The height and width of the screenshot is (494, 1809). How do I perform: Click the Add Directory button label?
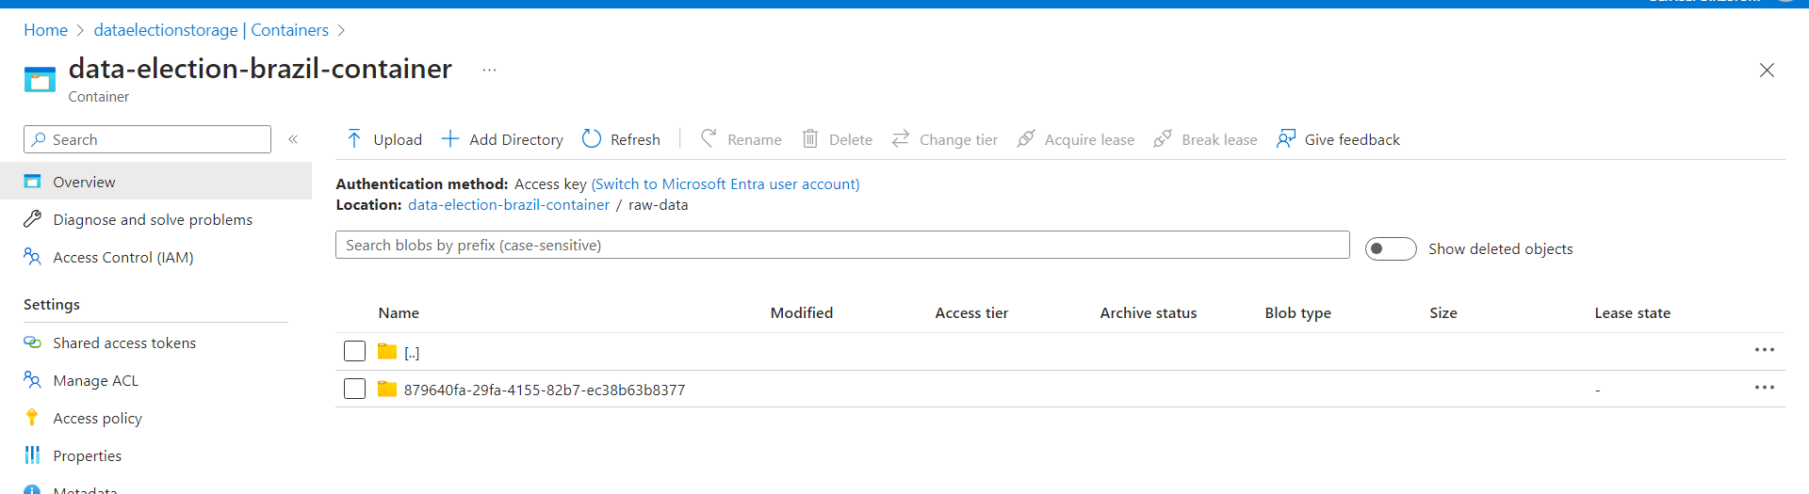pos(516,139)
